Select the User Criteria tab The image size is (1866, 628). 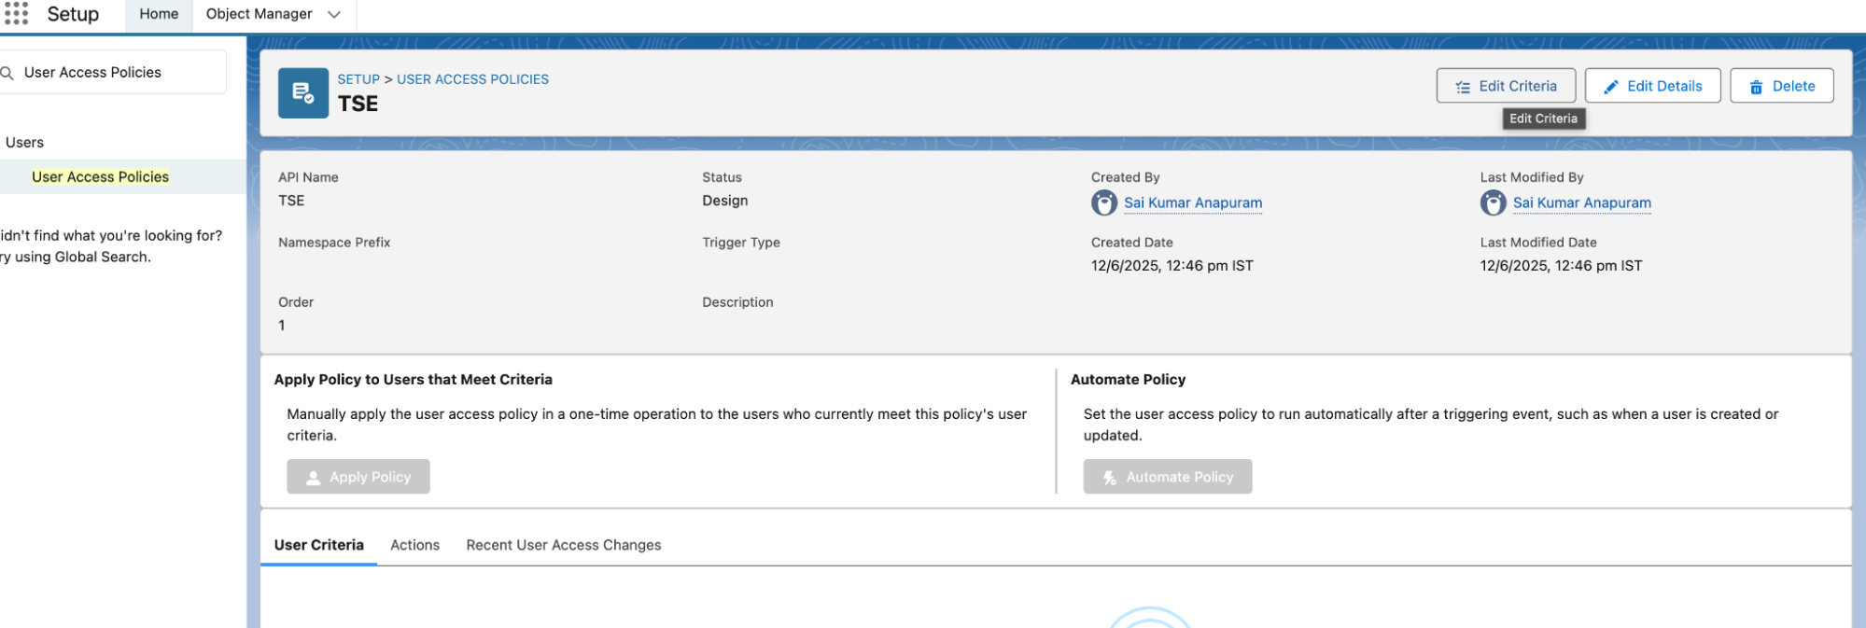(318, 545)
